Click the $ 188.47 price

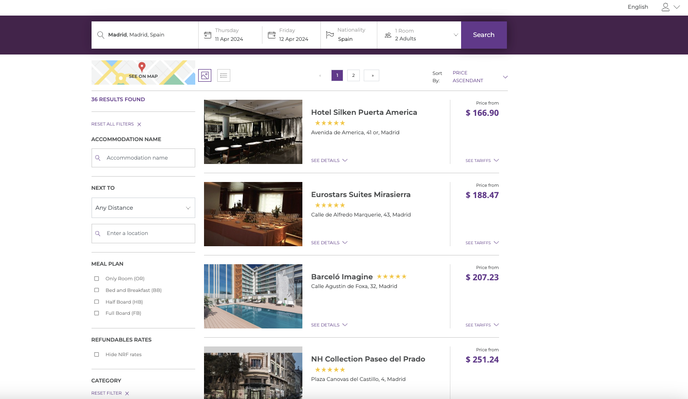[x=483, y=195]
